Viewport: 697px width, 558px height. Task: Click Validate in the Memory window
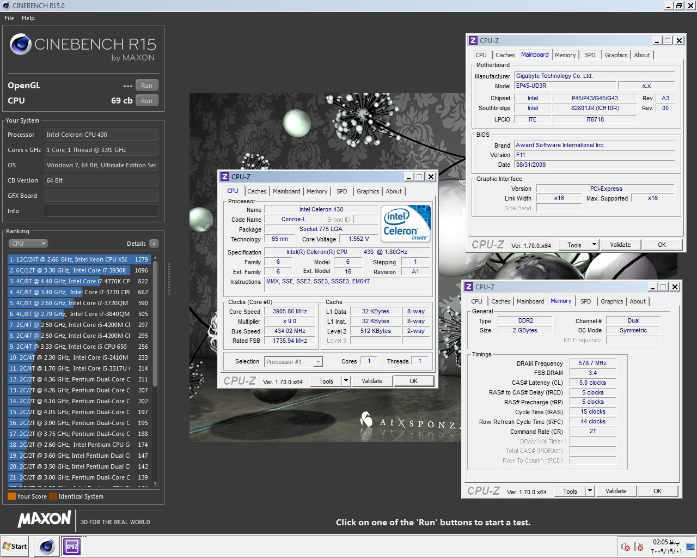pos(616,491)
